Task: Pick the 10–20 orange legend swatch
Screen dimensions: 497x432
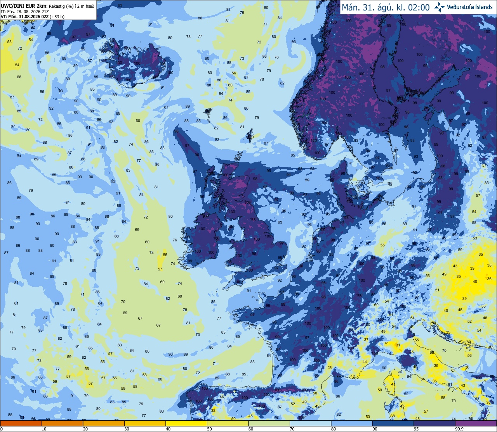Action: point(62,423)
